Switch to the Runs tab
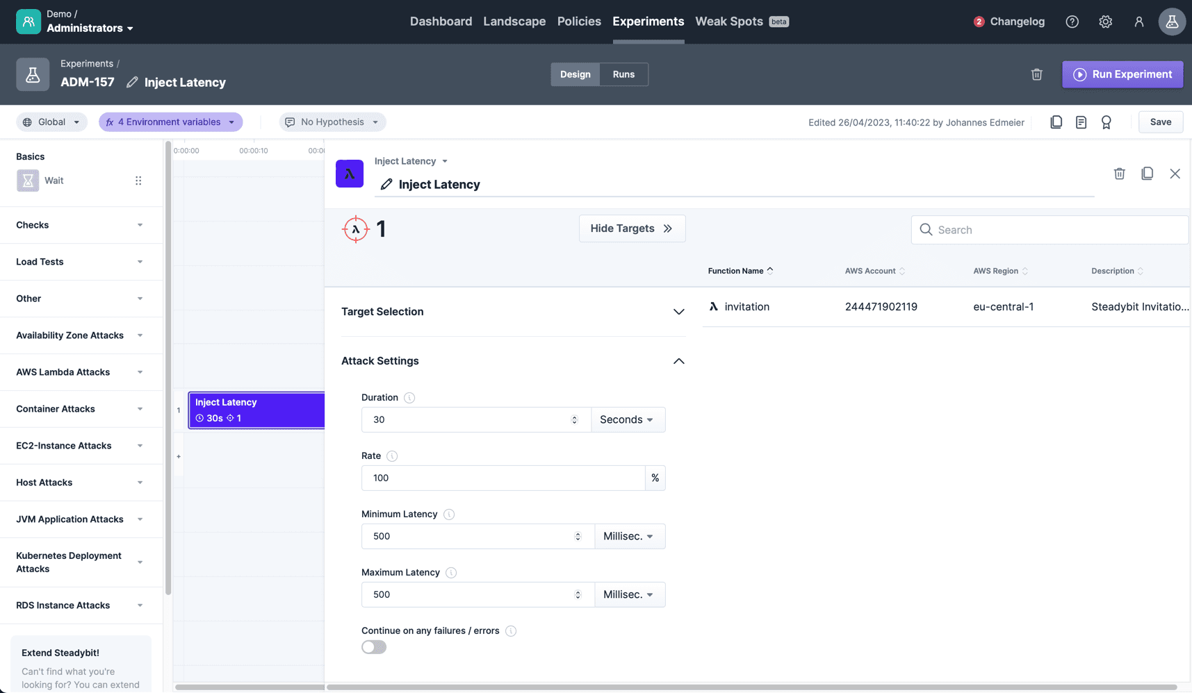The image size is (1192, 693). 623,74
